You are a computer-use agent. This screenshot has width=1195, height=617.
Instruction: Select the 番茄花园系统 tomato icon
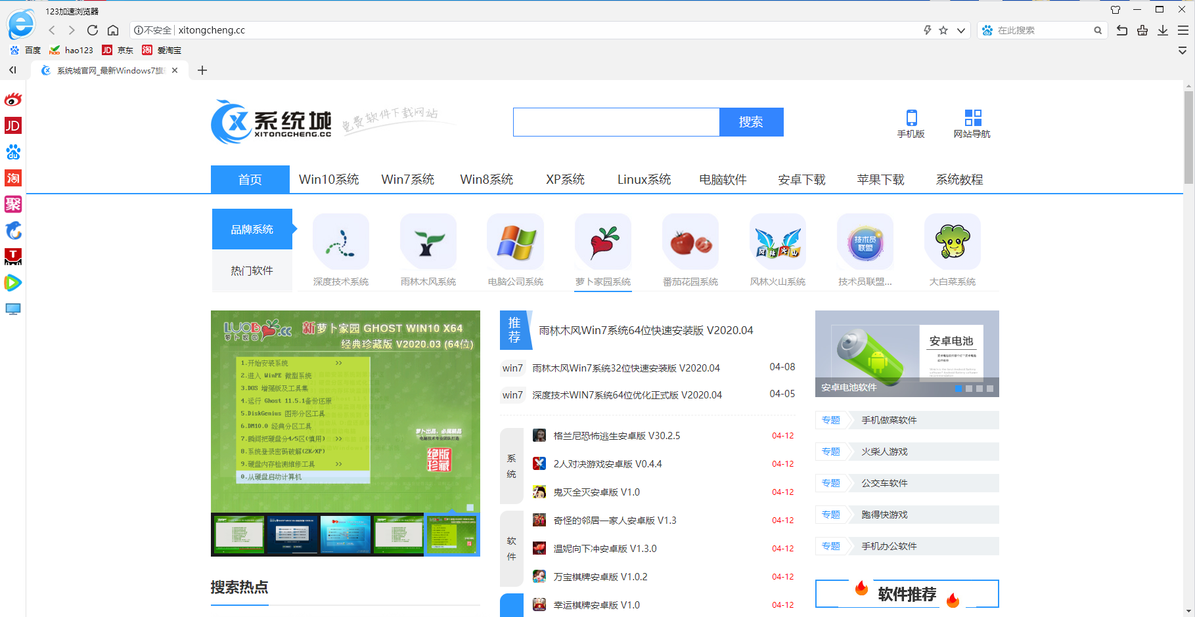[690, 242]
